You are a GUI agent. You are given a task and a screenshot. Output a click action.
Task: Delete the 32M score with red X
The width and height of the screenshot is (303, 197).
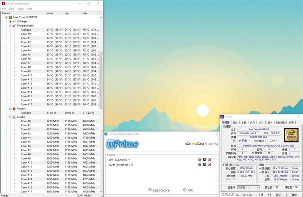(210, 160)
